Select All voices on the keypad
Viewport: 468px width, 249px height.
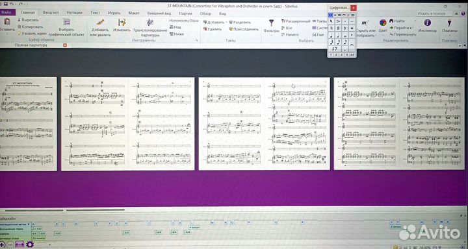point(352,55)
